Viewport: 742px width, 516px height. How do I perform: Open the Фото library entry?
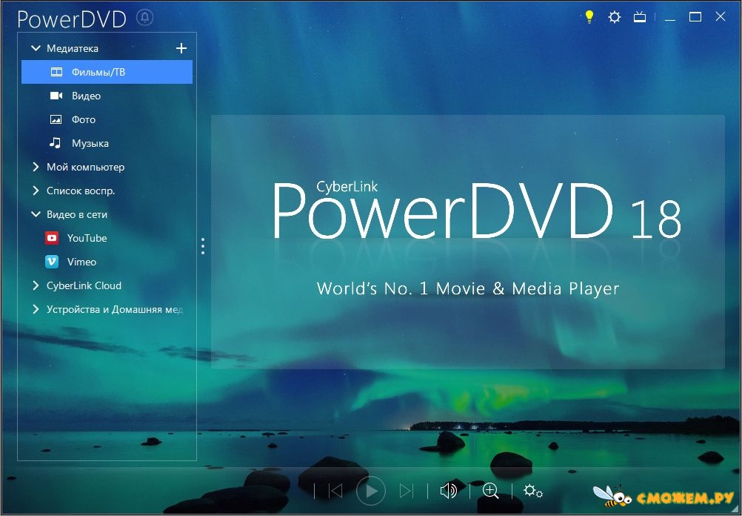tap(107, 119)
